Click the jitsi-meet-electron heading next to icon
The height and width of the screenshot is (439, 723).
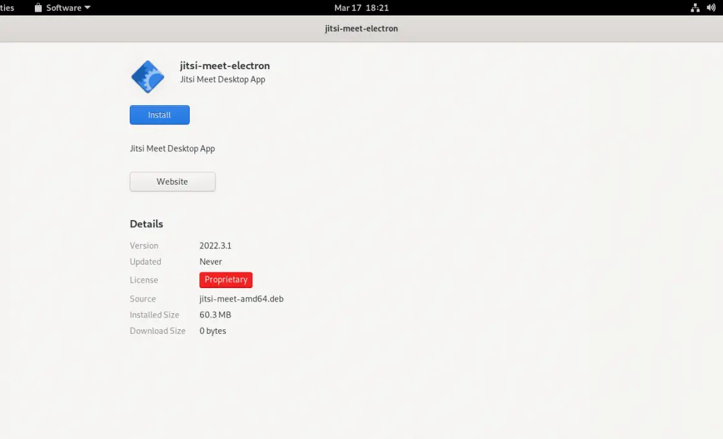(x=225, y=65)
